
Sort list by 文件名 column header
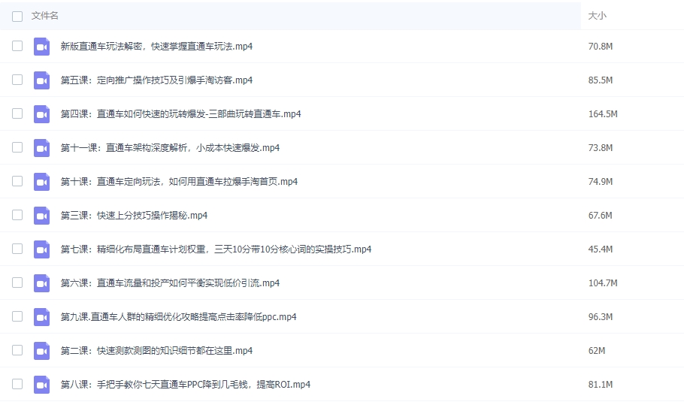tap(45, 16)
